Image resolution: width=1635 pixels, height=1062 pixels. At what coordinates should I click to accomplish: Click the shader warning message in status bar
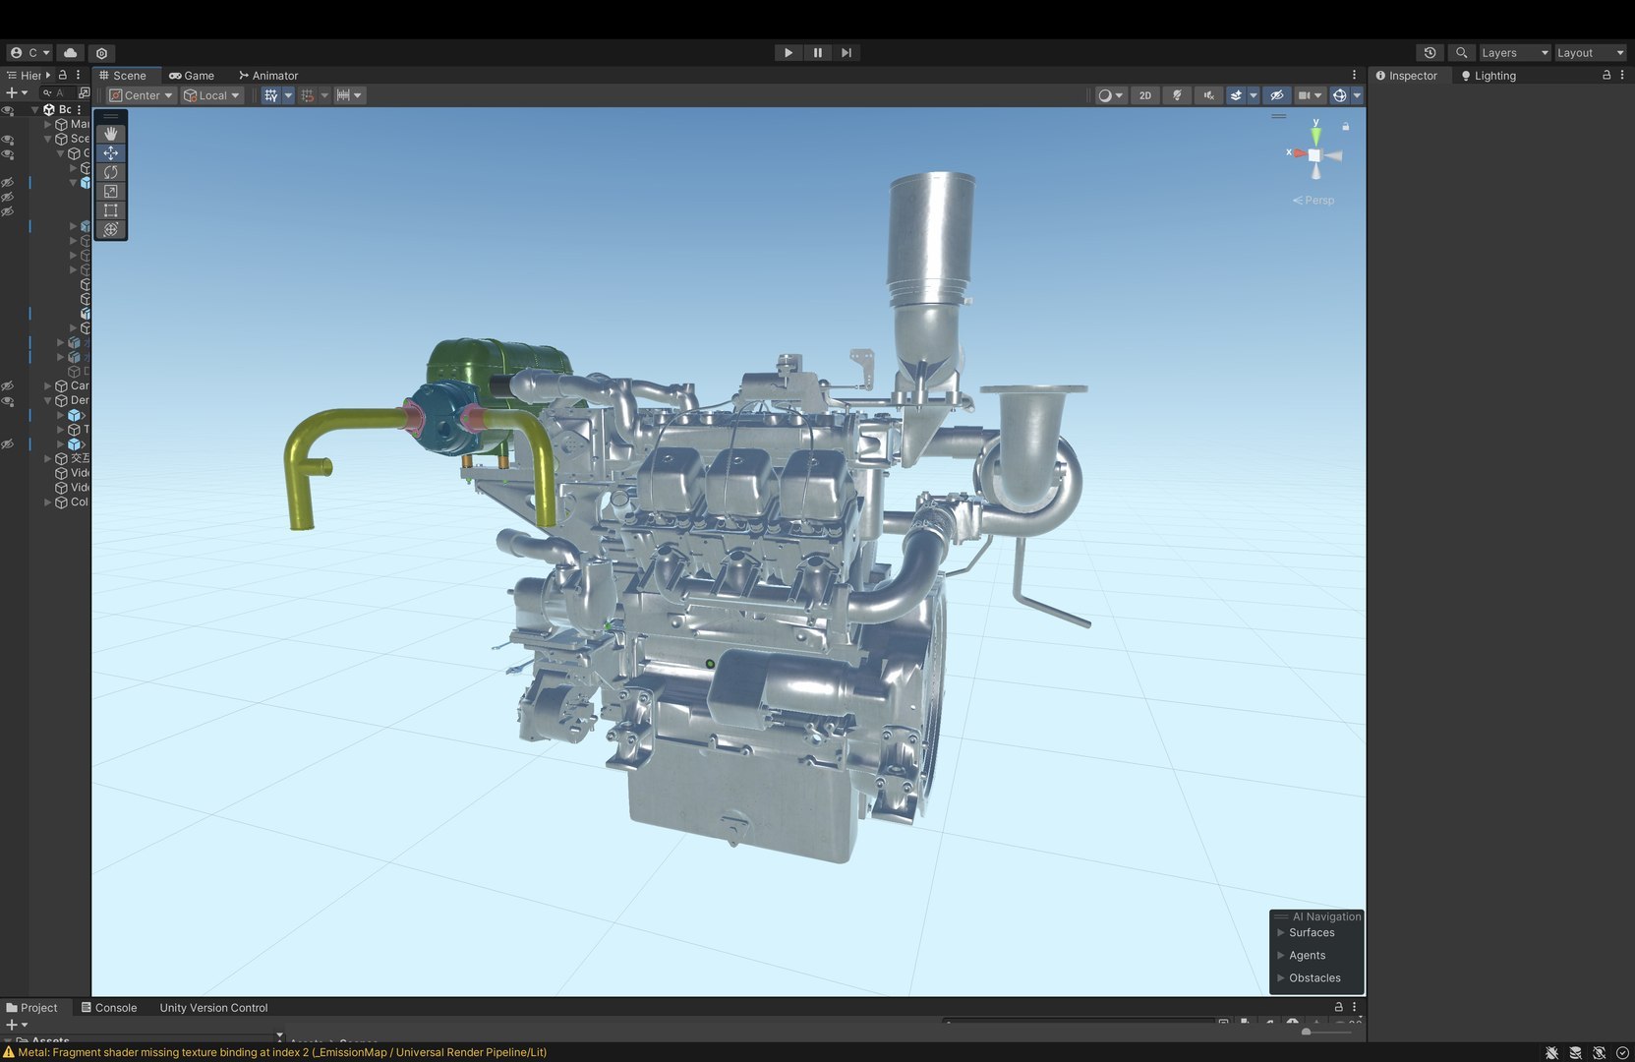[282, 1052]
